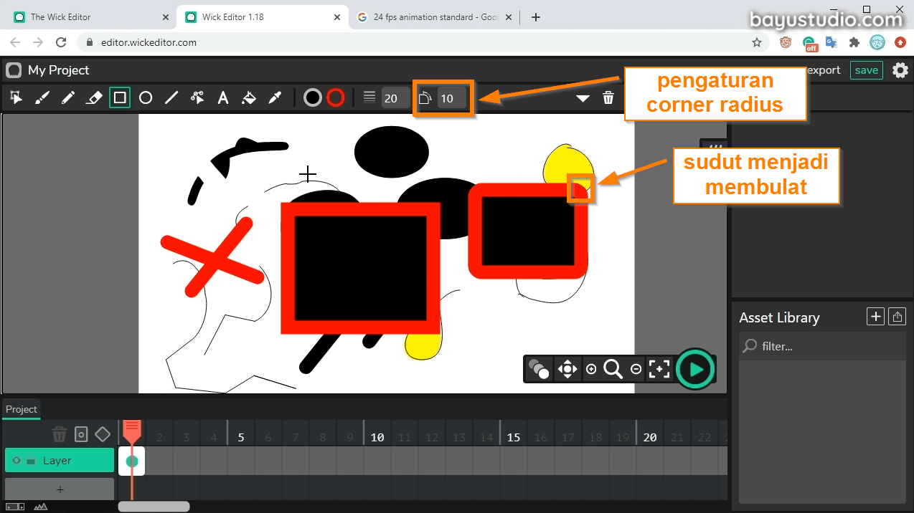Select the Ellipse tool
Image resolution: width=914 pixels, height=513 pixels.
pos(146,97)
